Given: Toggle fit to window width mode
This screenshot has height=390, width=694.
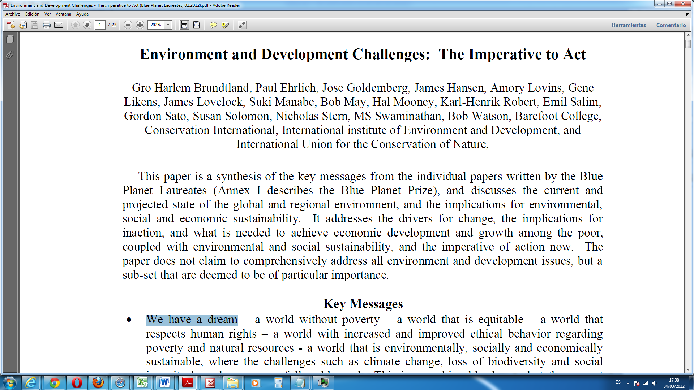Looking at the screenshot, I should pyautogui.click(x=184, y=25).
